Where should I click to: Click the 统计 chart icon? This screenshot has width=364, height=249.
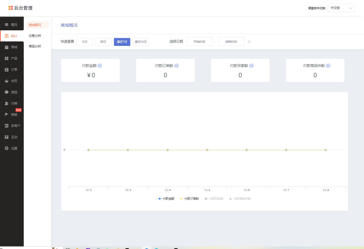click(7, 36)
